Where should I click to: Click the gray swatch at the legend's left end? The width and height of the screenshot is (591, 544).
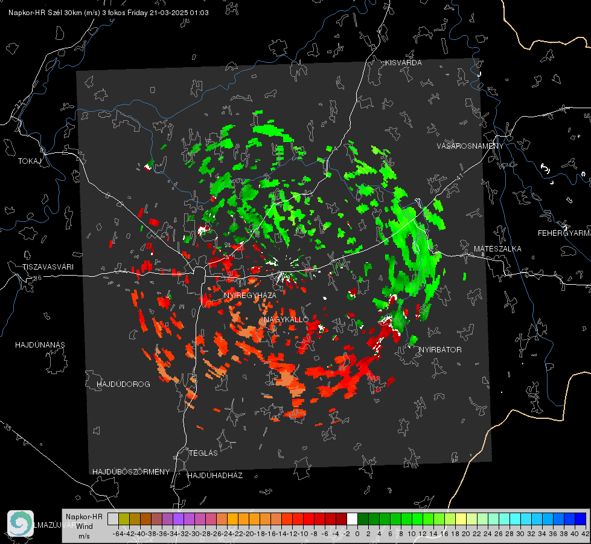(113, 519)
